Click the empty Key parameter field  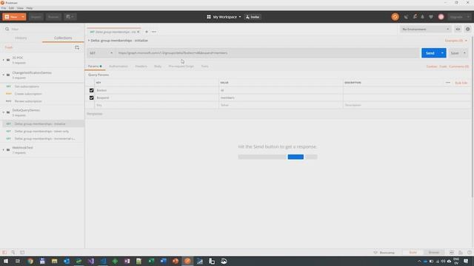click(x=156, y=105)
